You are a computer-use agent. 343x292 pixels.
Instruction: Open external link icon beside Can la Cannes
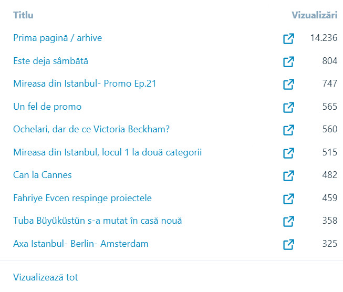coord(288,175)
